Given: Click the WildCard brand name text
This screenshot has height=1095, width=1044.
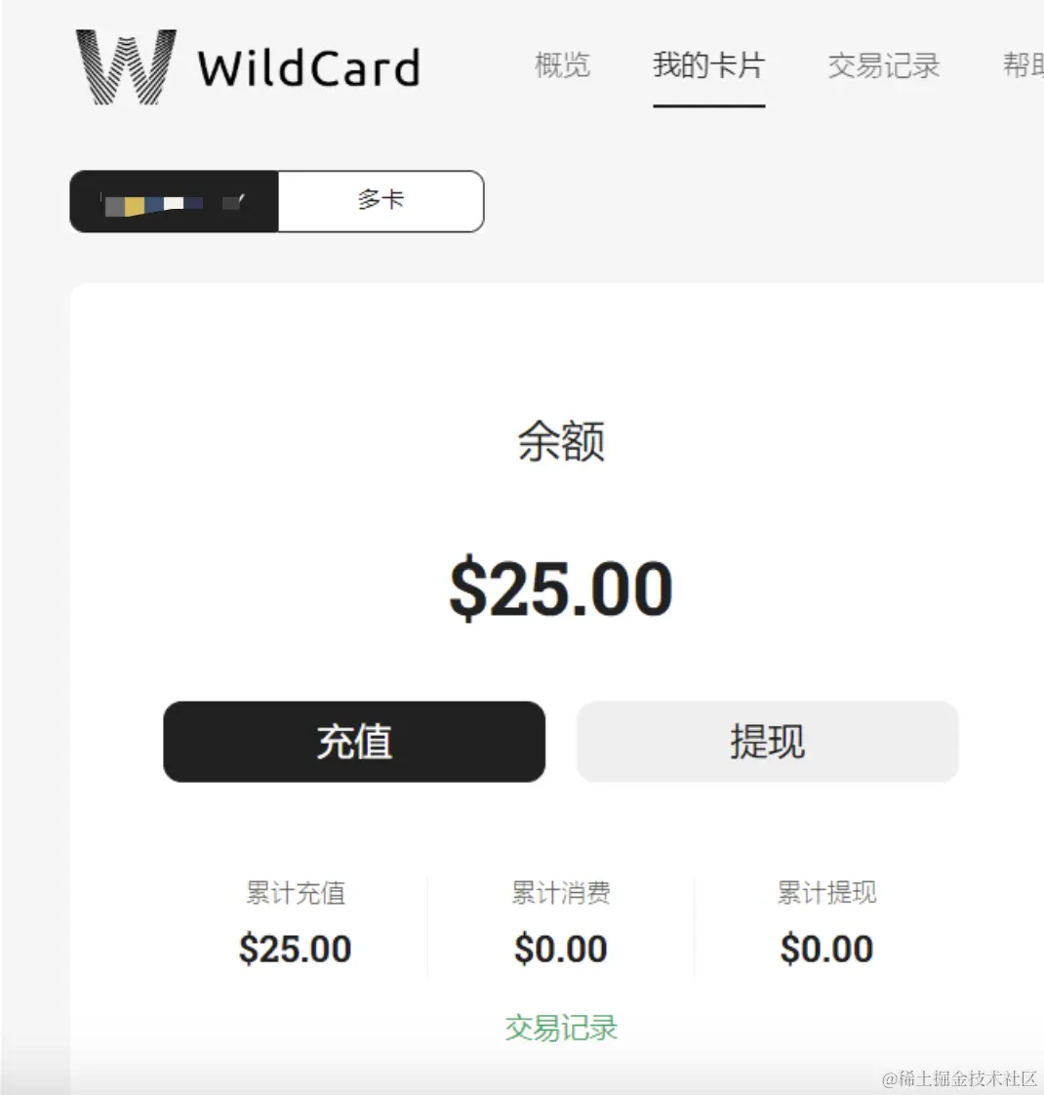Looking at the screenshot, I should click(309, 68).
